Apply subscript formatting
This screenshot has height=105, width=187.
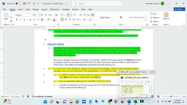34,20
